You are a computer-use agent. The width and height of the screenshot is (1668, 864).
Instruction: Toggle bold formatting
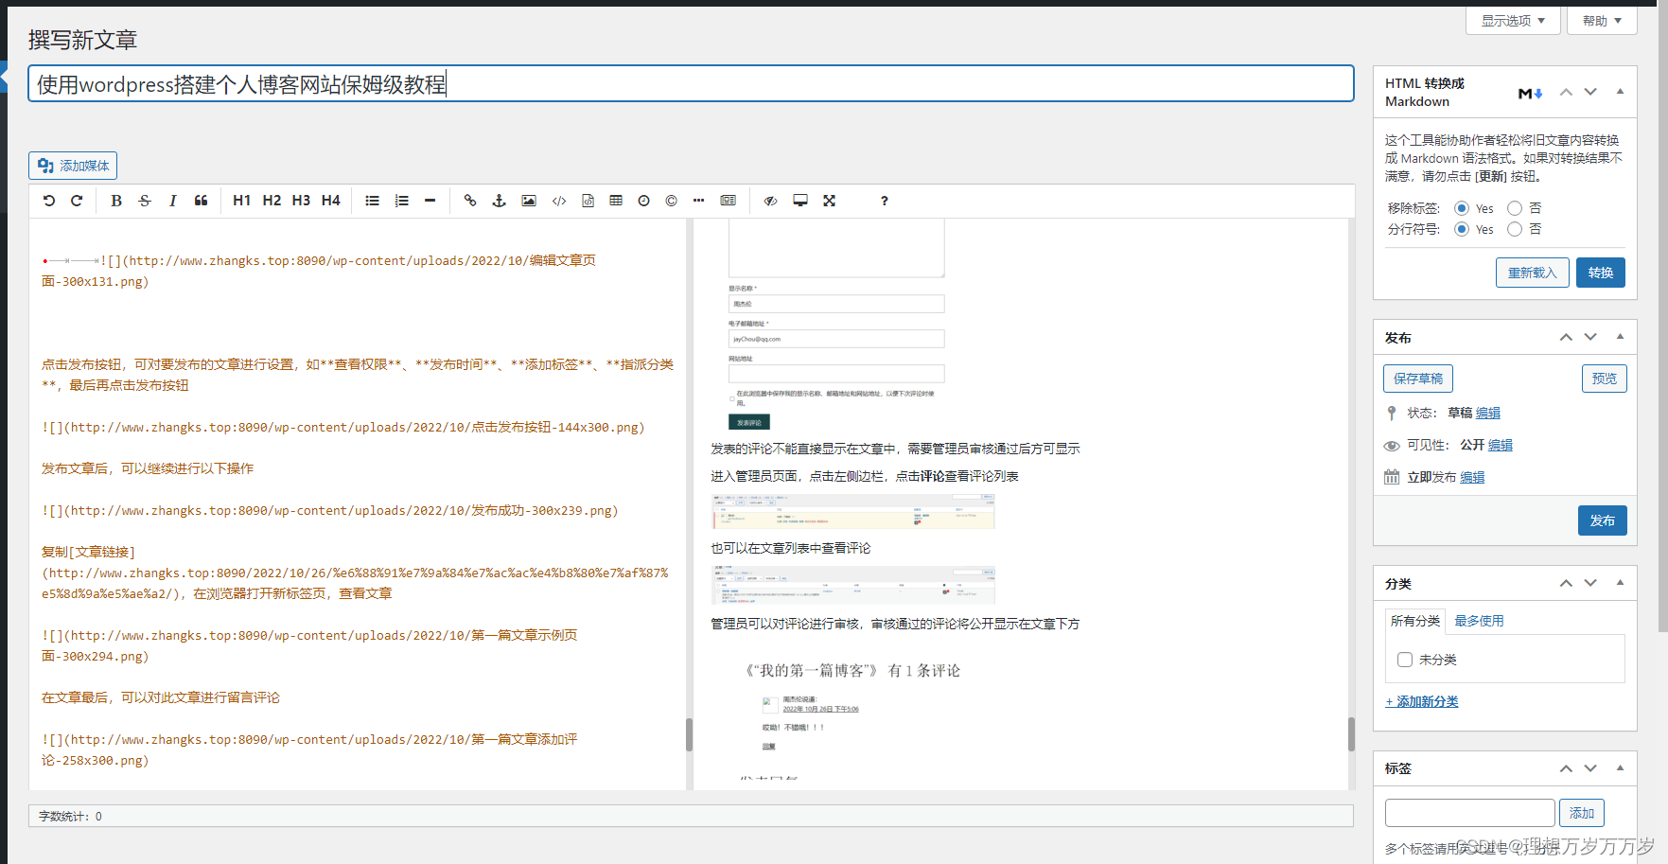pyautogui.click(x=116, y=201)
